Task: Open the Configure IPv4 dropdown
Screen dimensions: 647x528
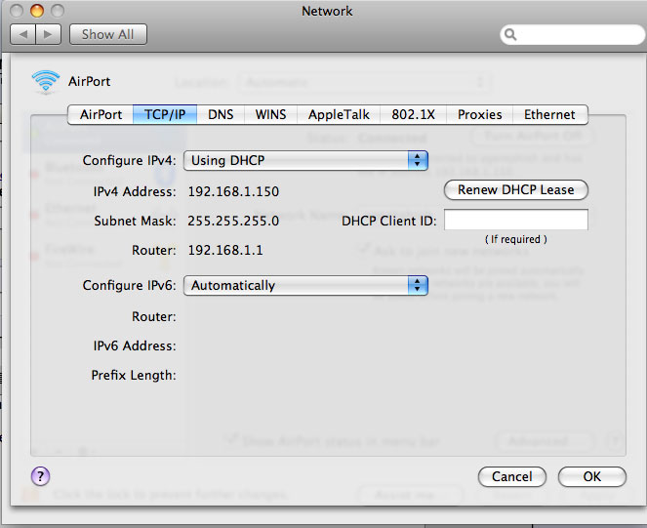Action: click(305, 160)
